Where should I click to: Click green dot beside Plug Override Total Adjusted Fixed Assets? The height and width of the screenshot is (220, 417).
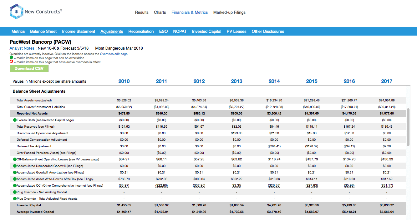click(x=15, y=199)
